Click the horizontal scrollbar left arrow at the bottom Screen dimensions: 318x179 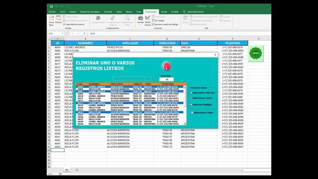pos(241,170)
